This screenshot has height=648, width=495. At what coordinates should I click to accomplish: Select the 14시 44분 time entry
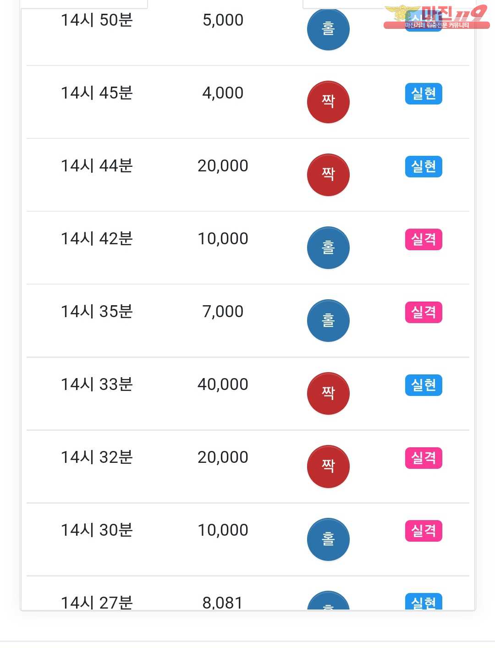(97, 165)
